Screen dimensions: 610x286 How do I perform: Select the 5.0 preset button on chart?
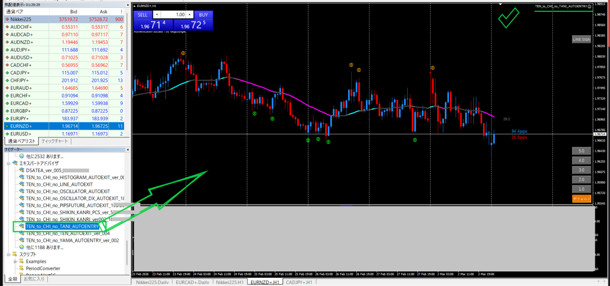click(581, 151)
